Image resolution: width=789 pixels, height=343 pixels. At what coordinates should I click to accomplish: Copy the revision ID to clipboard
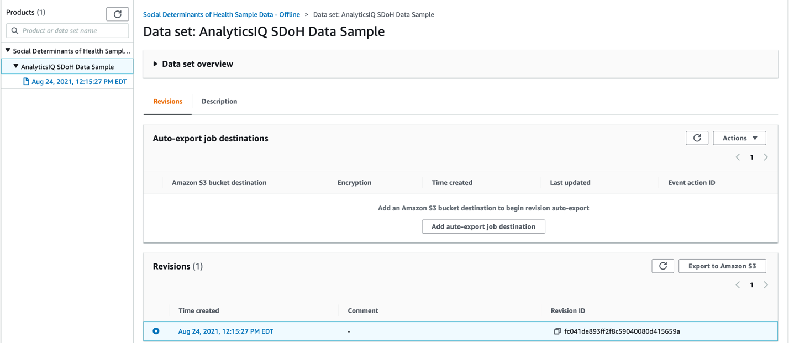(557, 331)
